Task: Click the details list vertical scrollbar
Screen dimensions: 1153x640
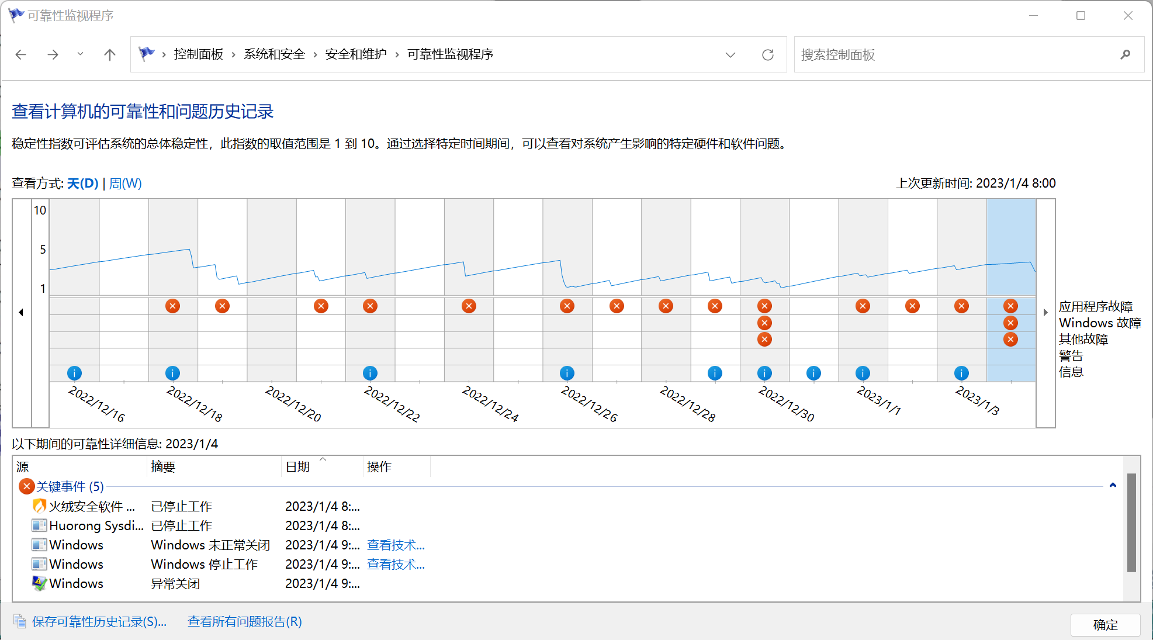Action: (1131, 523)
